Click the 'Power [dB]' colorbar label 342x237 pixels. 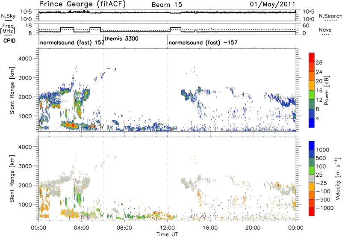click(x=326, y=91)
